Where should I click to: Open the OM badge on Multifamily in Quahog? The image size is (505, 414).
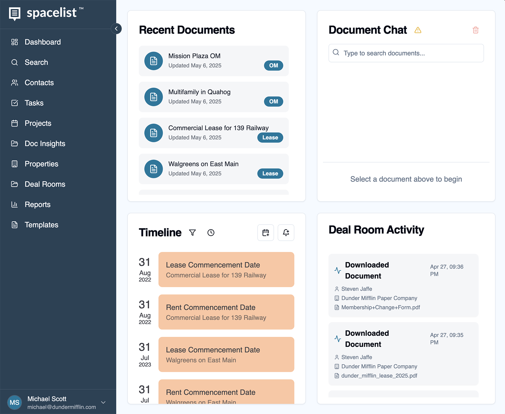pyautogui.click(x=273, y=102)
